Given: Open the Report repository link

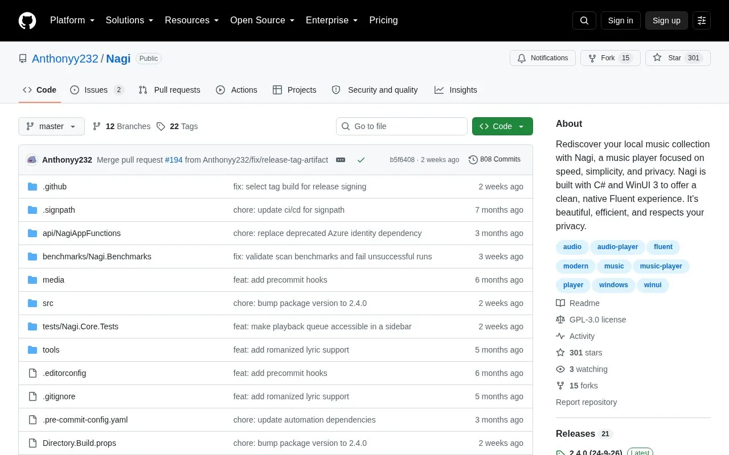Looking at the screenshot, I should click(x=586, y=402).
